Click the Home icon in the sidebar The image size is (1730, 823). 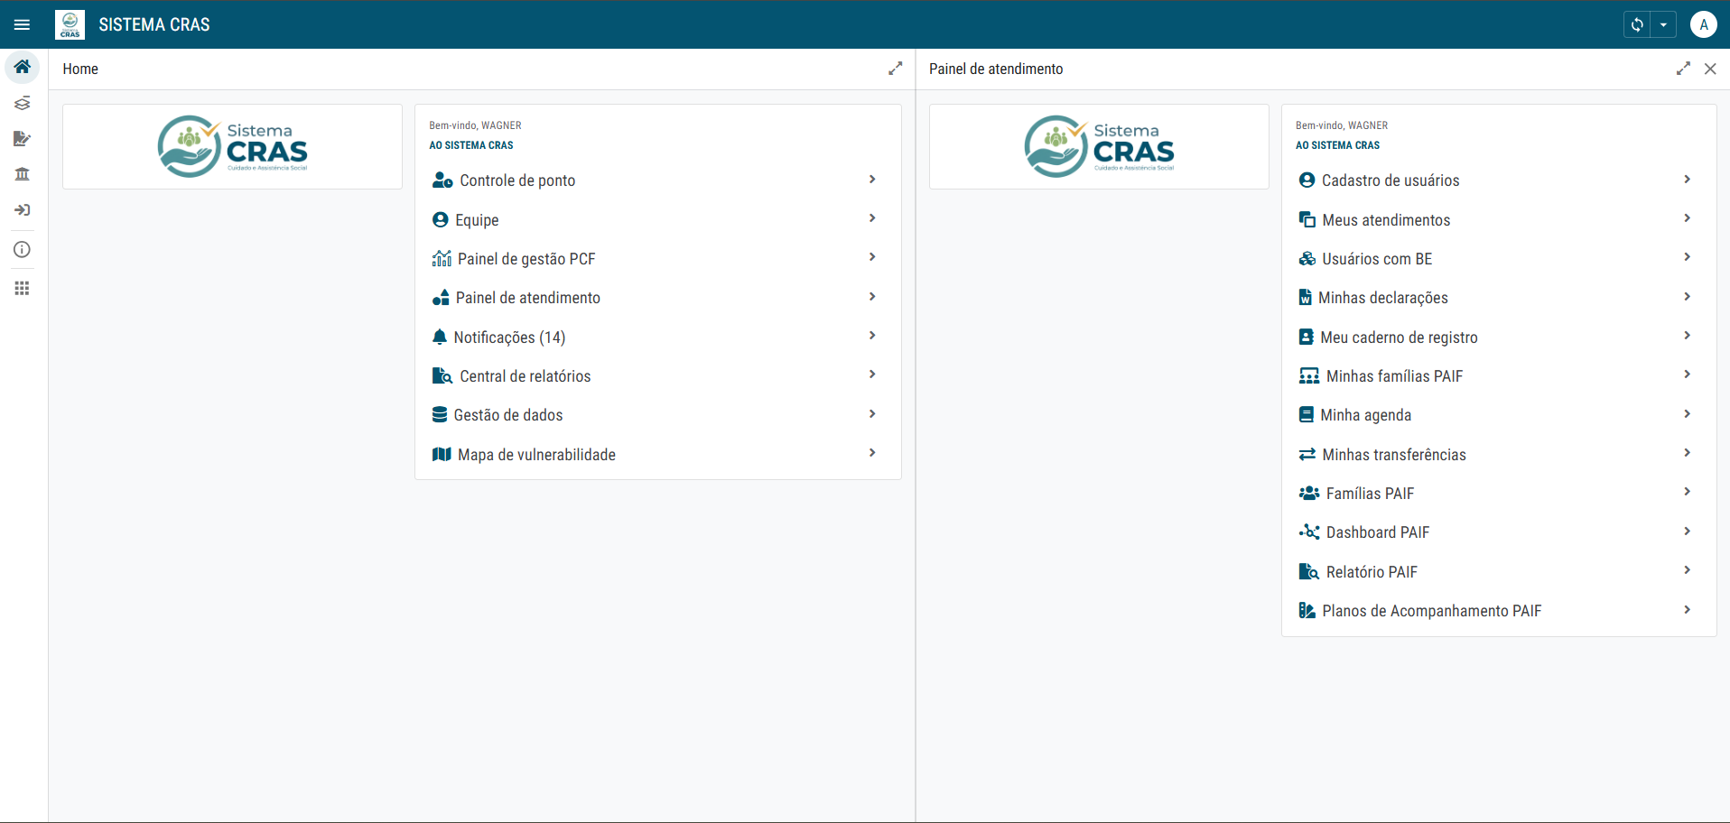[x=23, y=67]
